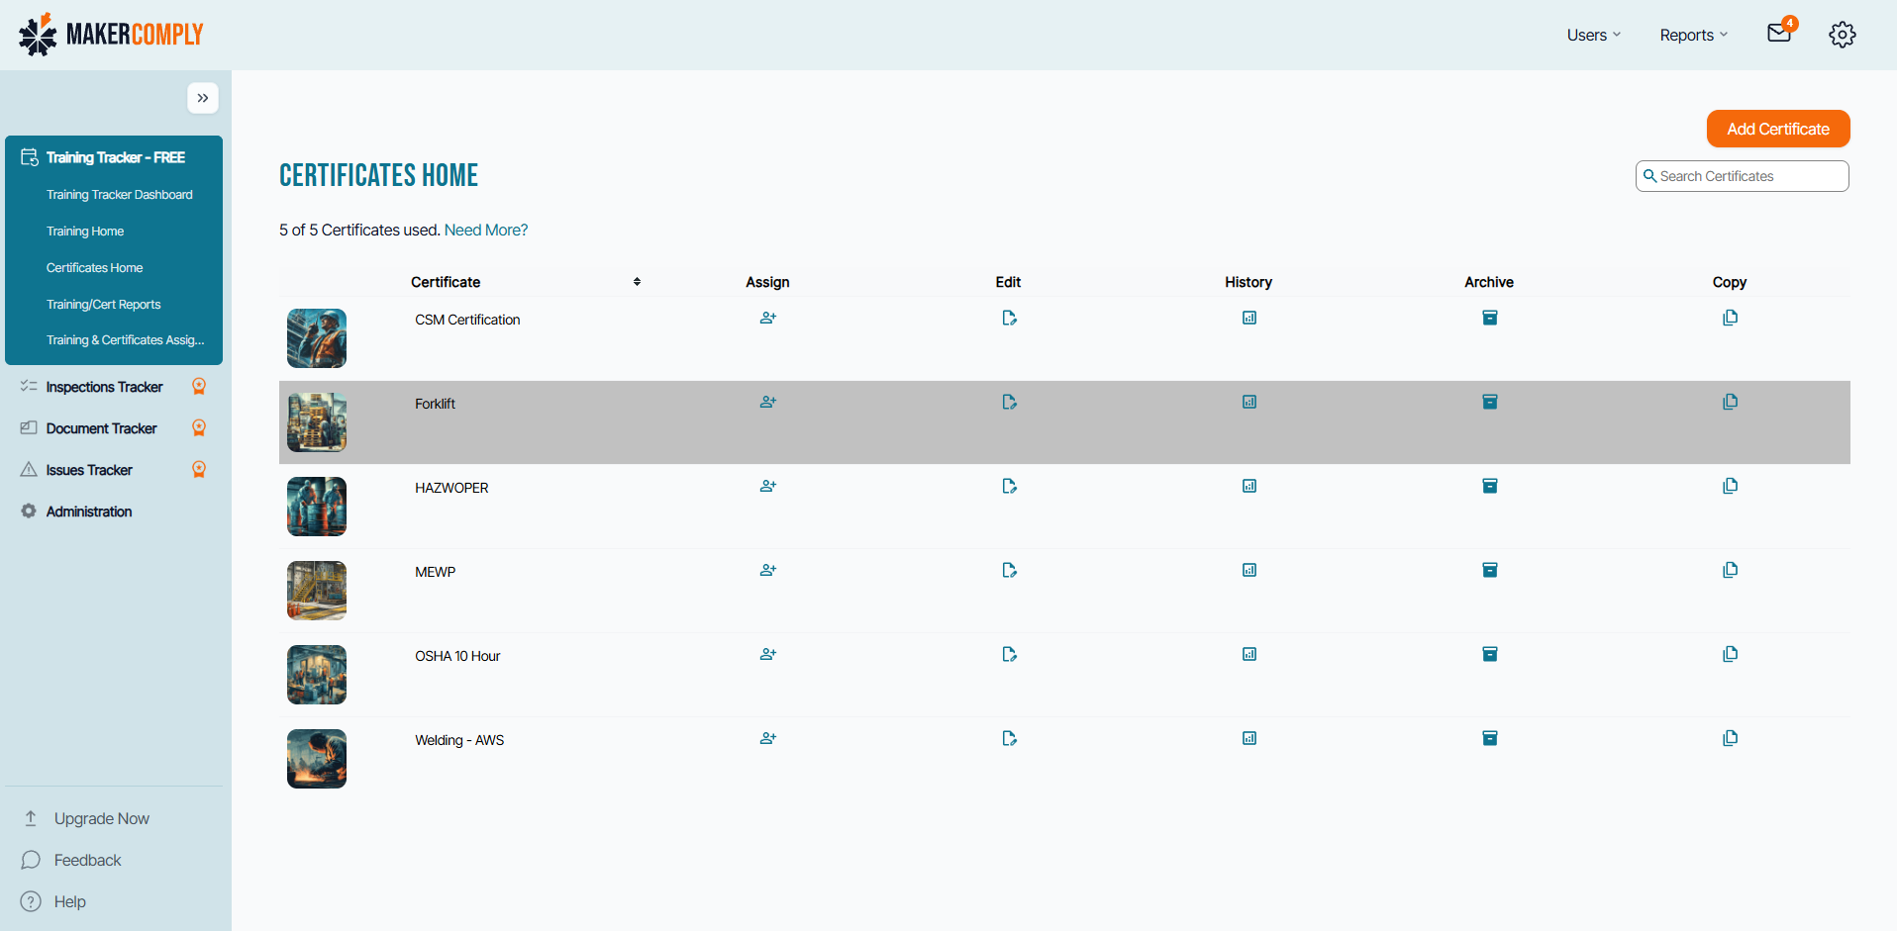Viewport: 1897px width, 931px height.
Task: View history for Welding - AWS
Action: pos(1249,738)
